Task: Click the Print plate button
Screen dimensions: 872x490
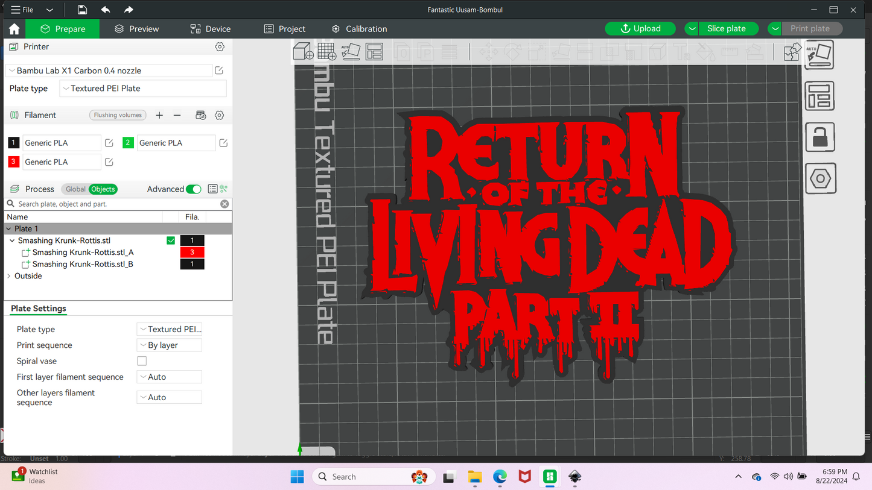Action: [812, 29]
